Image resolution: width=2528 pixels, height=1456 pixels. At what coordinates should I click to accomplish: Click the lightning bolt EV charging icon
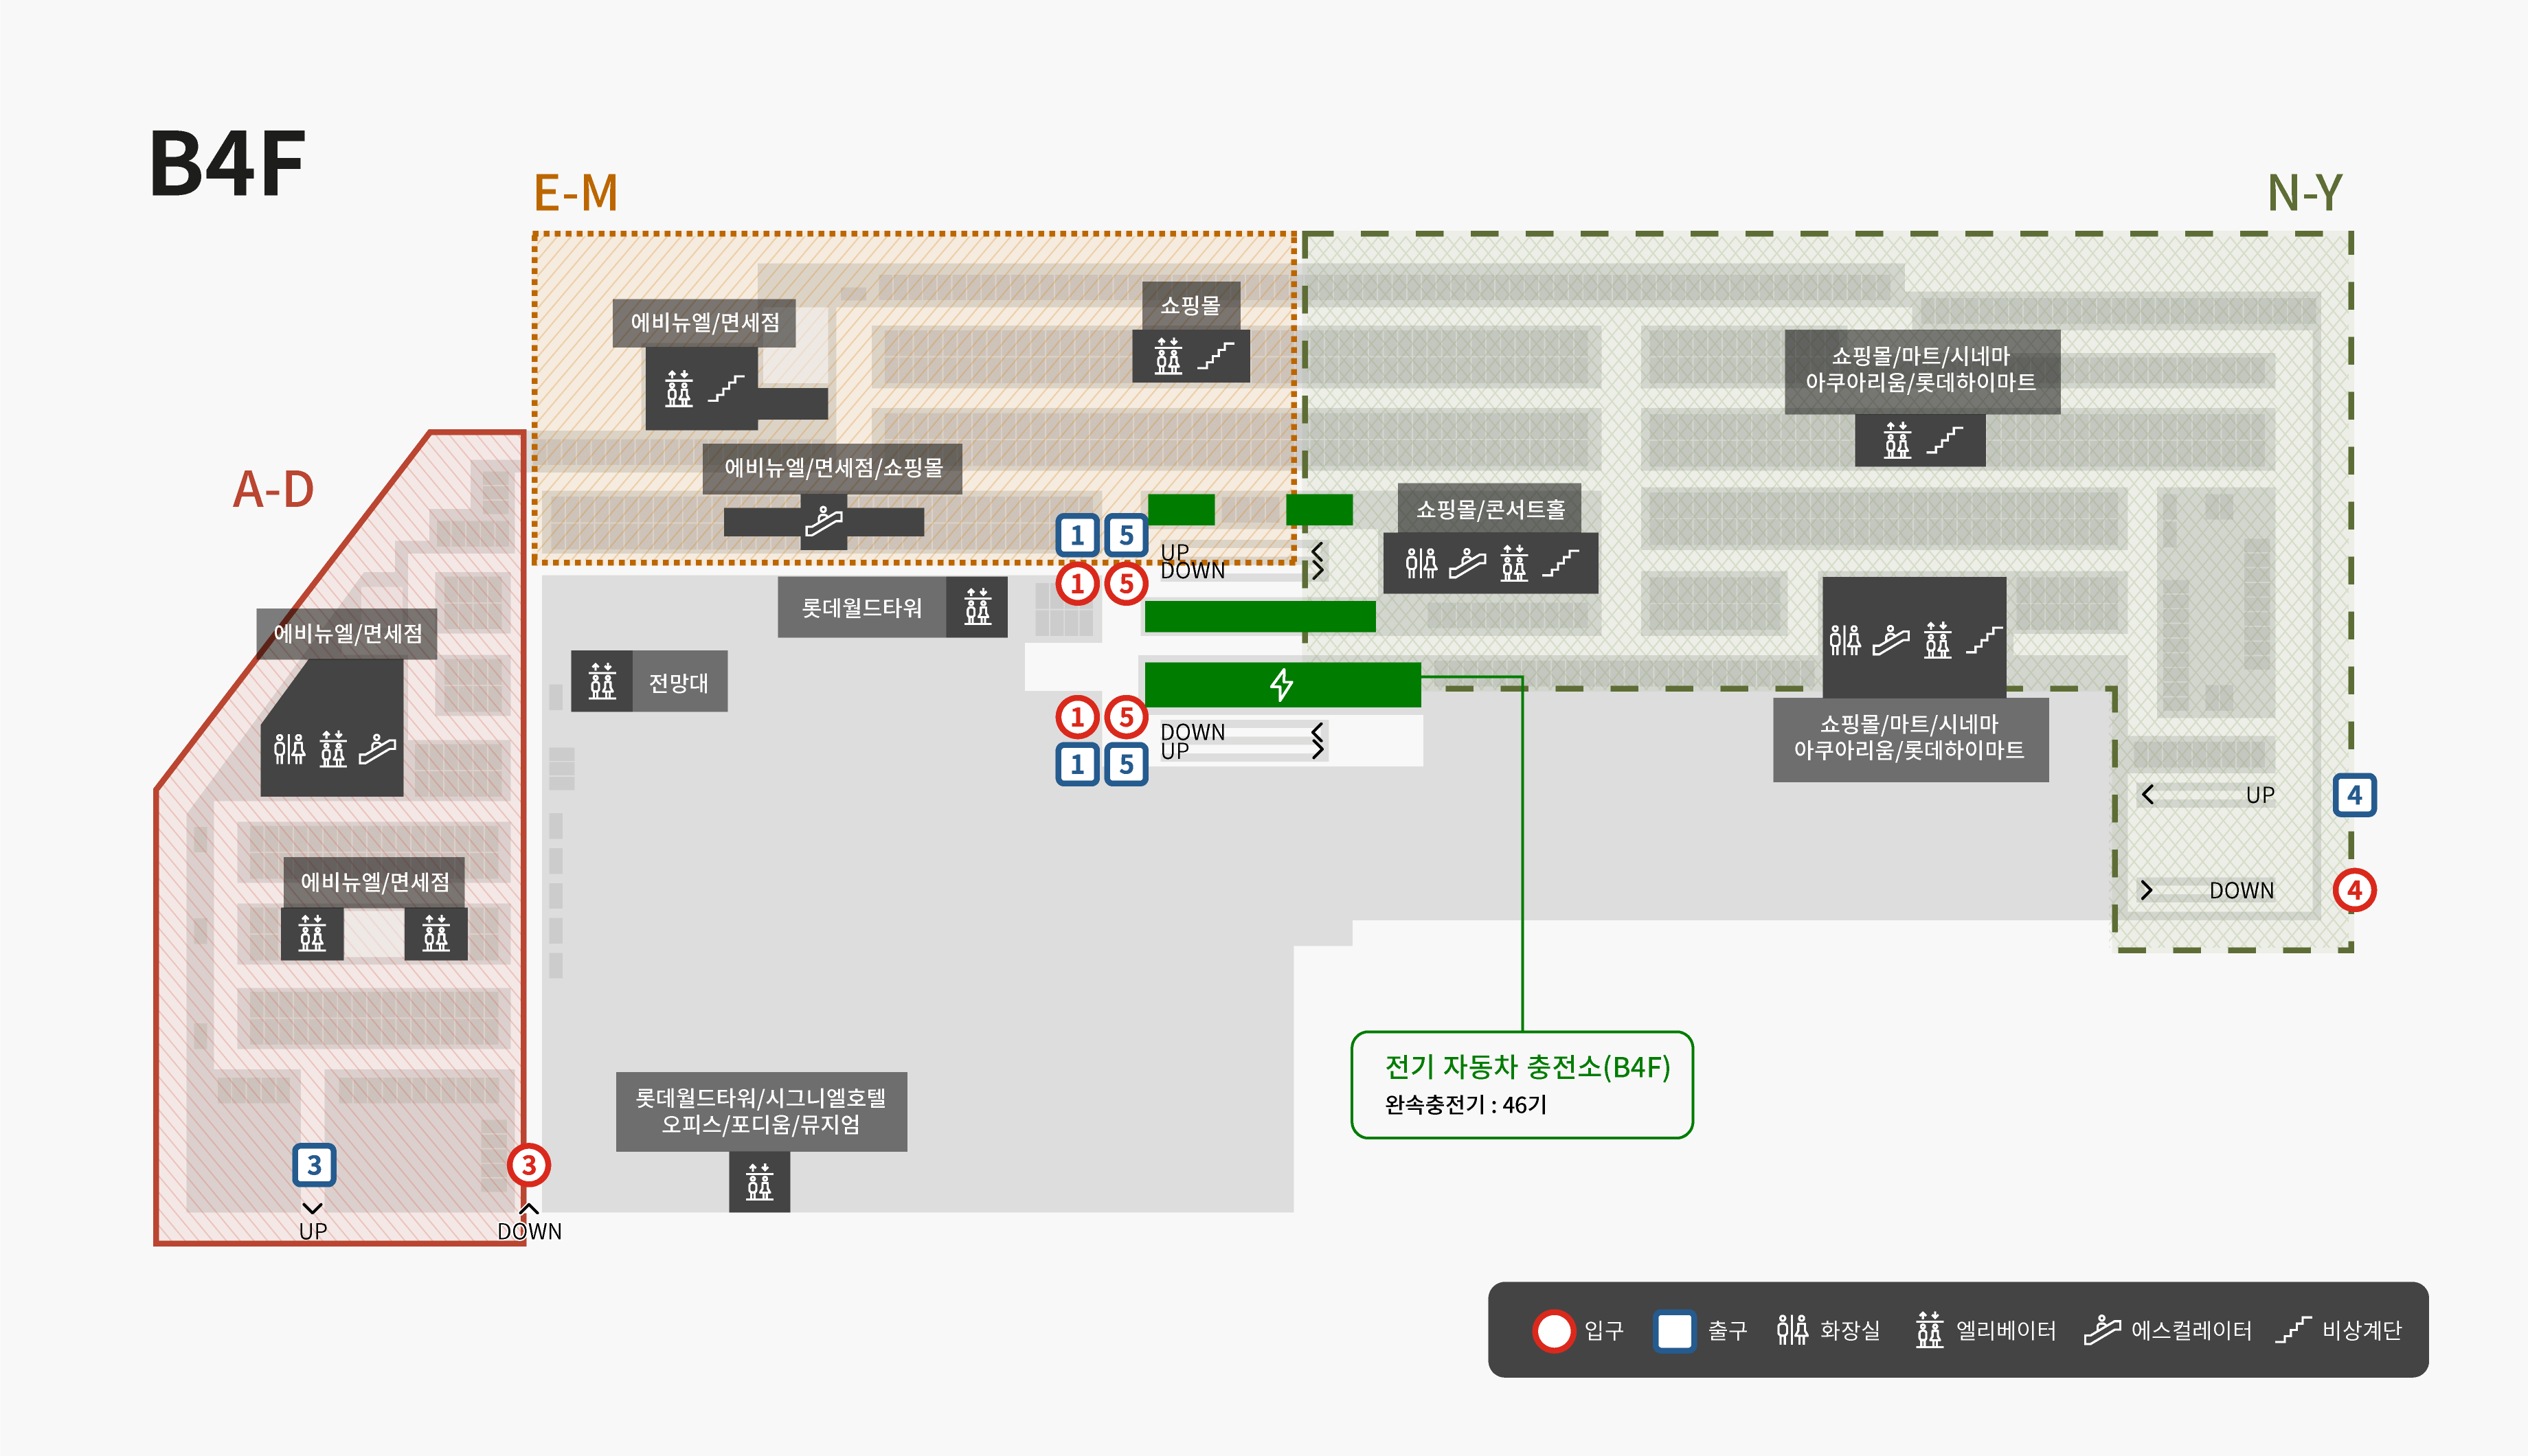[1281, 684]
